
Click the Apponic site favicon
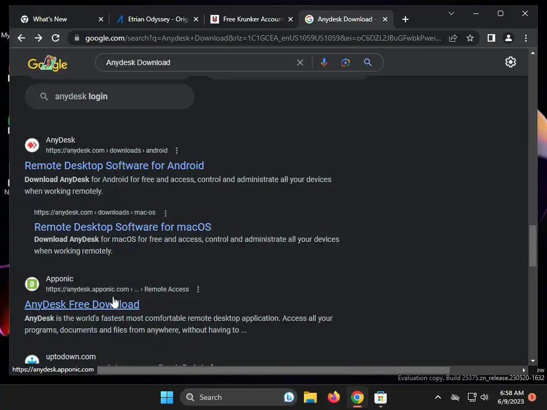pyautogui.click(x=32, y=284)
